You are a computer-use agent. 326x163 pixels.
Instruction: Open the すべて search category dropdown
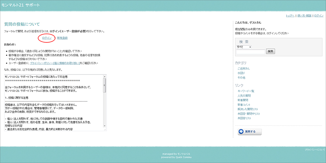coord(244,47)
